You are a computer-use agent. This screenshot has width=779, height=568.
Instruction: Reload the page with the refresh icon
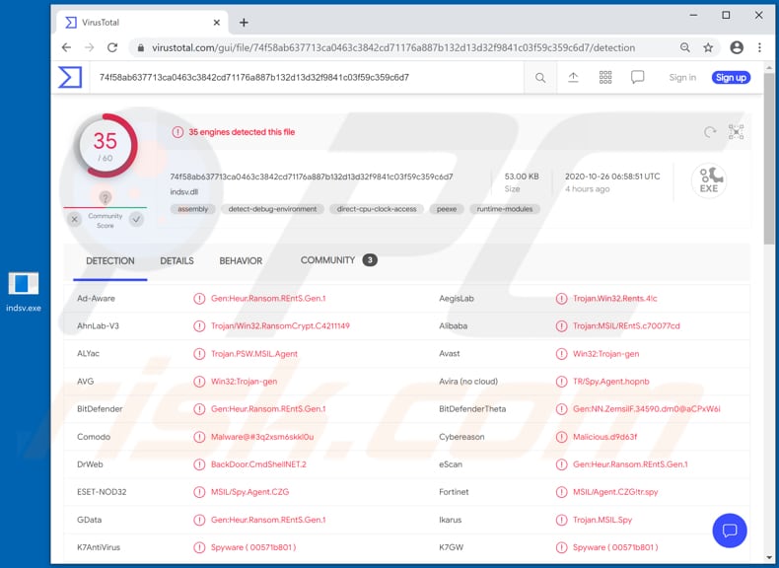click(x=112, y=47)
